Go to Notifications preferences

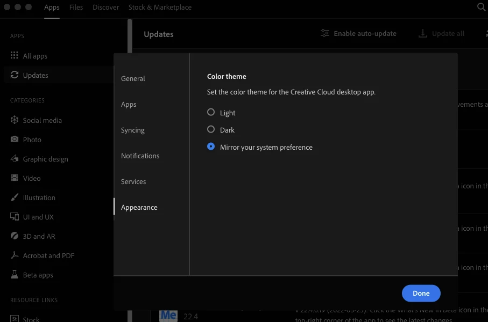140,156
